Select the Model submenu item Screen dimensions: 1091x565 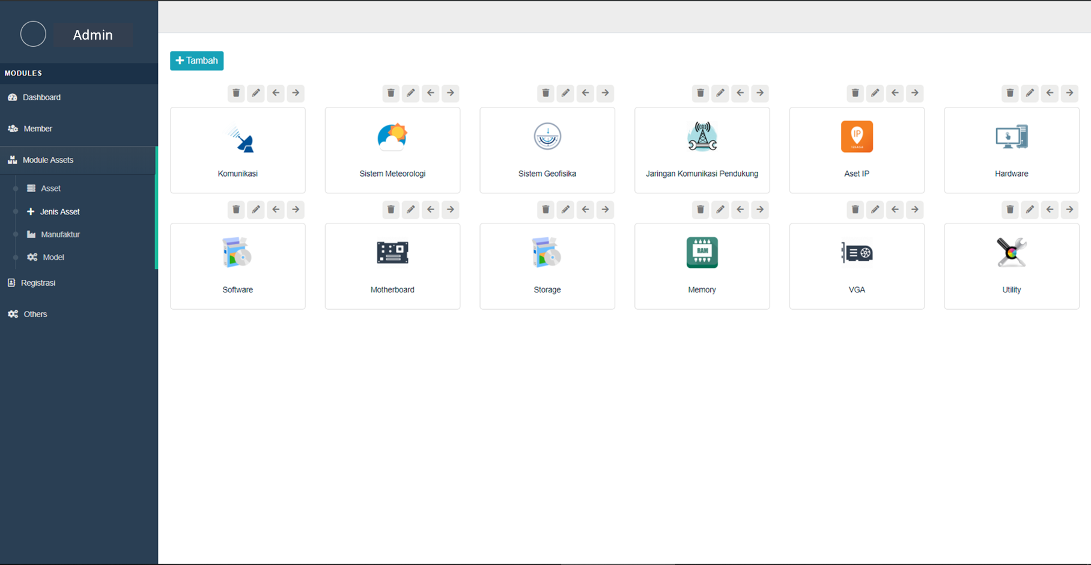(53, 257)
